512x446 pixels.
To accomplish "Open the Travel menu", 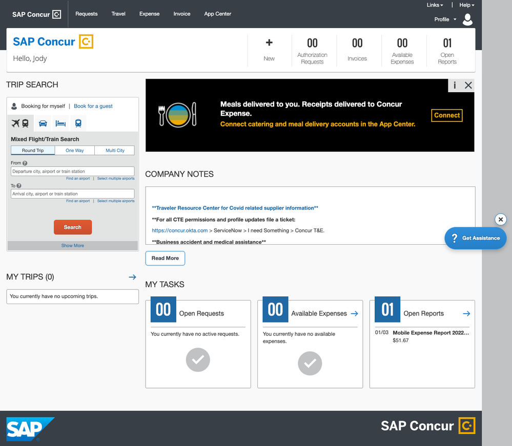I will pos(118,14).
